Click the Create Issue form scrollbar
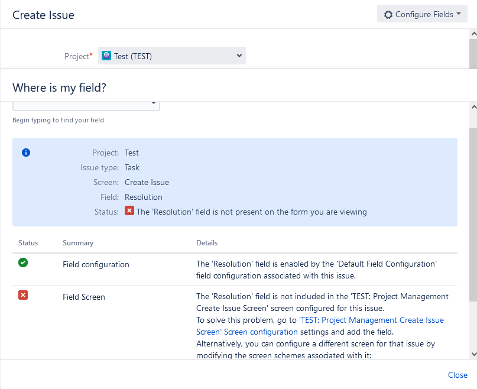Viewport: 477px width, 389px height. (x=472, y=53)
